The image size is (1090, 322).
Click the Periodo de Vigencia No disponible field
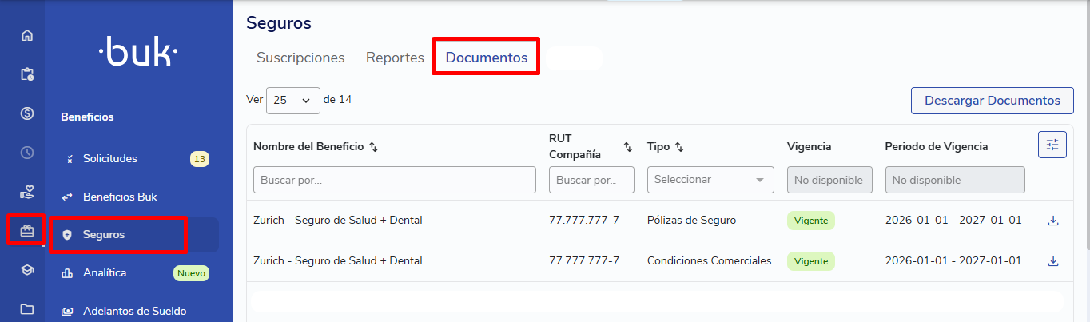point(955,180)
